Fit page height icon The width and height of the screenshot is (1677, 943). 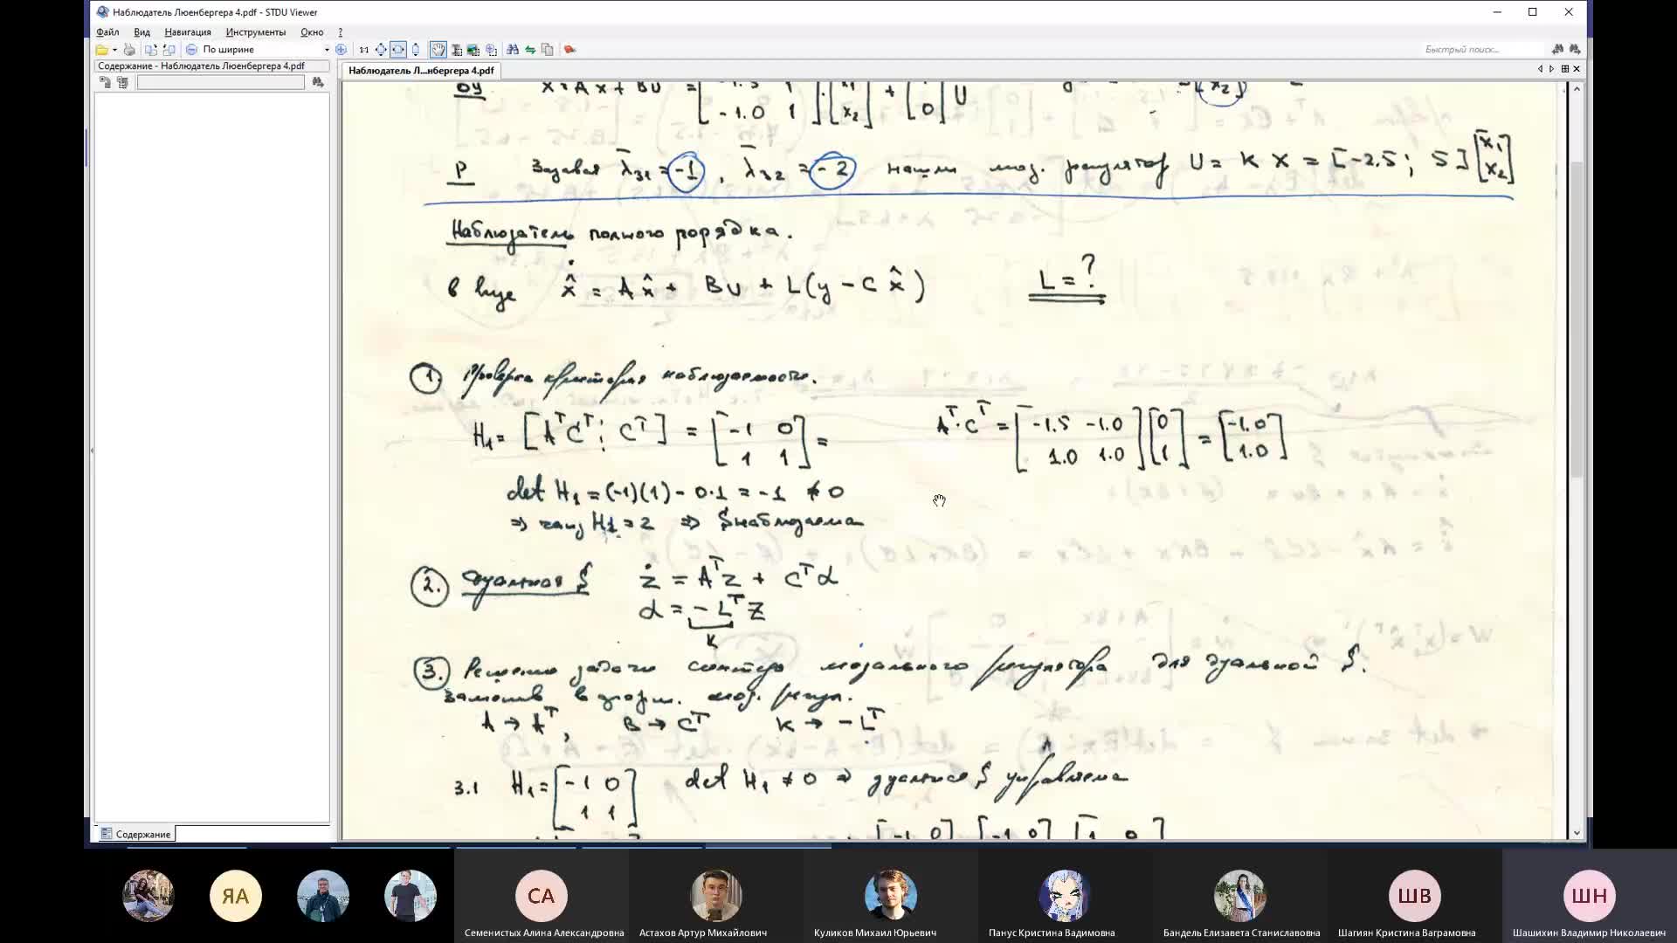click(x=416, y=50)
